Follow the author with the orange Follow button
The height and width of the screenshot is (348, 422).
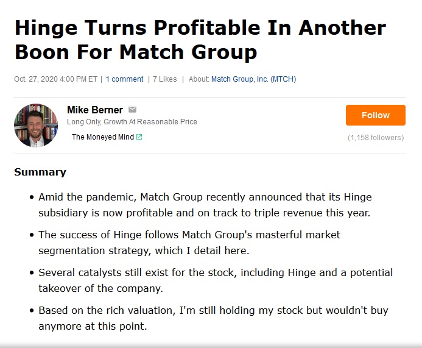click(376, 115)
